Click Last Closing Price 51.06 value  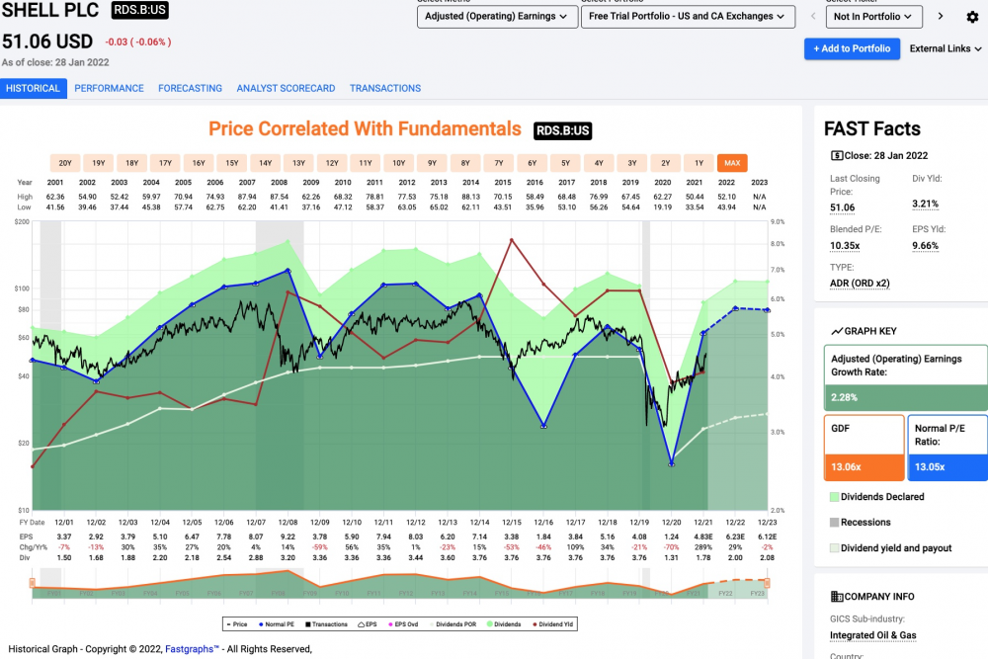point(843,207)
